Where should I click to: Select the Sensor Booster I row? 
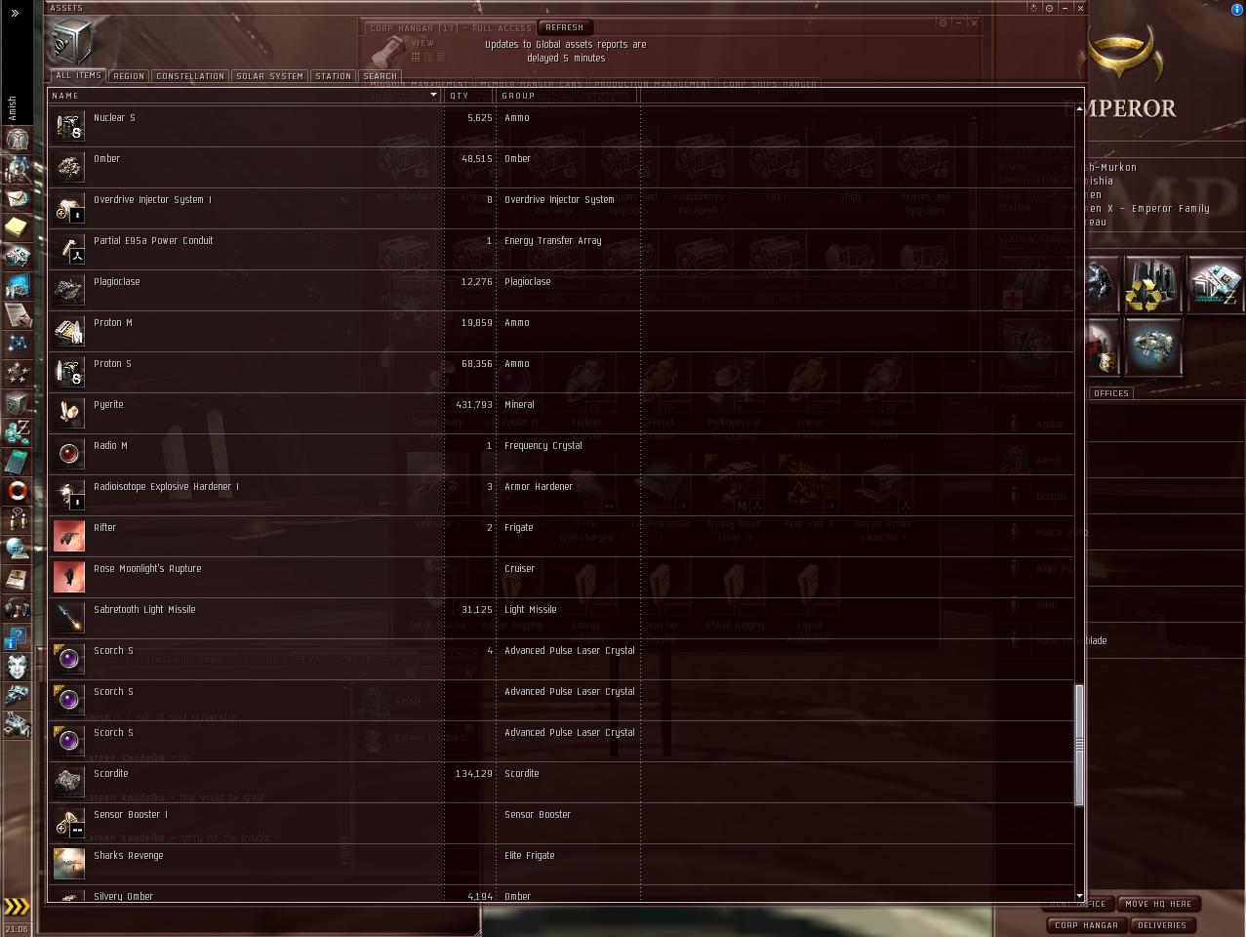click(x=561, y=823)
